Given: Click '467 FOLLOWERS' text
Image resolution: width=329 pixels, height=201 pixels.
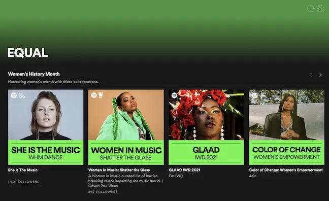Looking at the screenshot, I should (103, 192).
